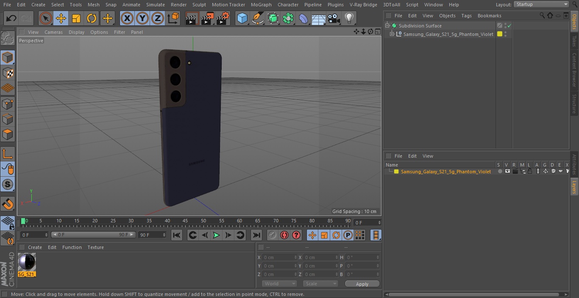Switch to Model mode in left toolbar
The height and width of the screenshot is (298, 579).
coord(8,57)
